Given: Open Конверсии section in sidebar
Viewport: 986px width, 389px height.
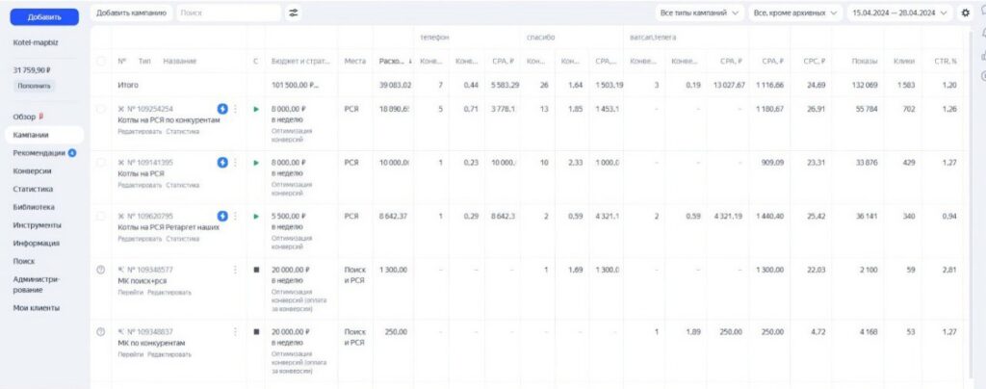Looking at the screenshot, I should 32,170.
